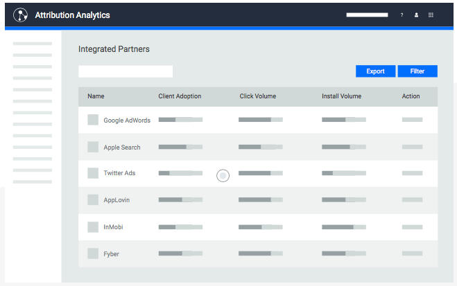Sort by the Click Volume column header

(x=257, y=96)
